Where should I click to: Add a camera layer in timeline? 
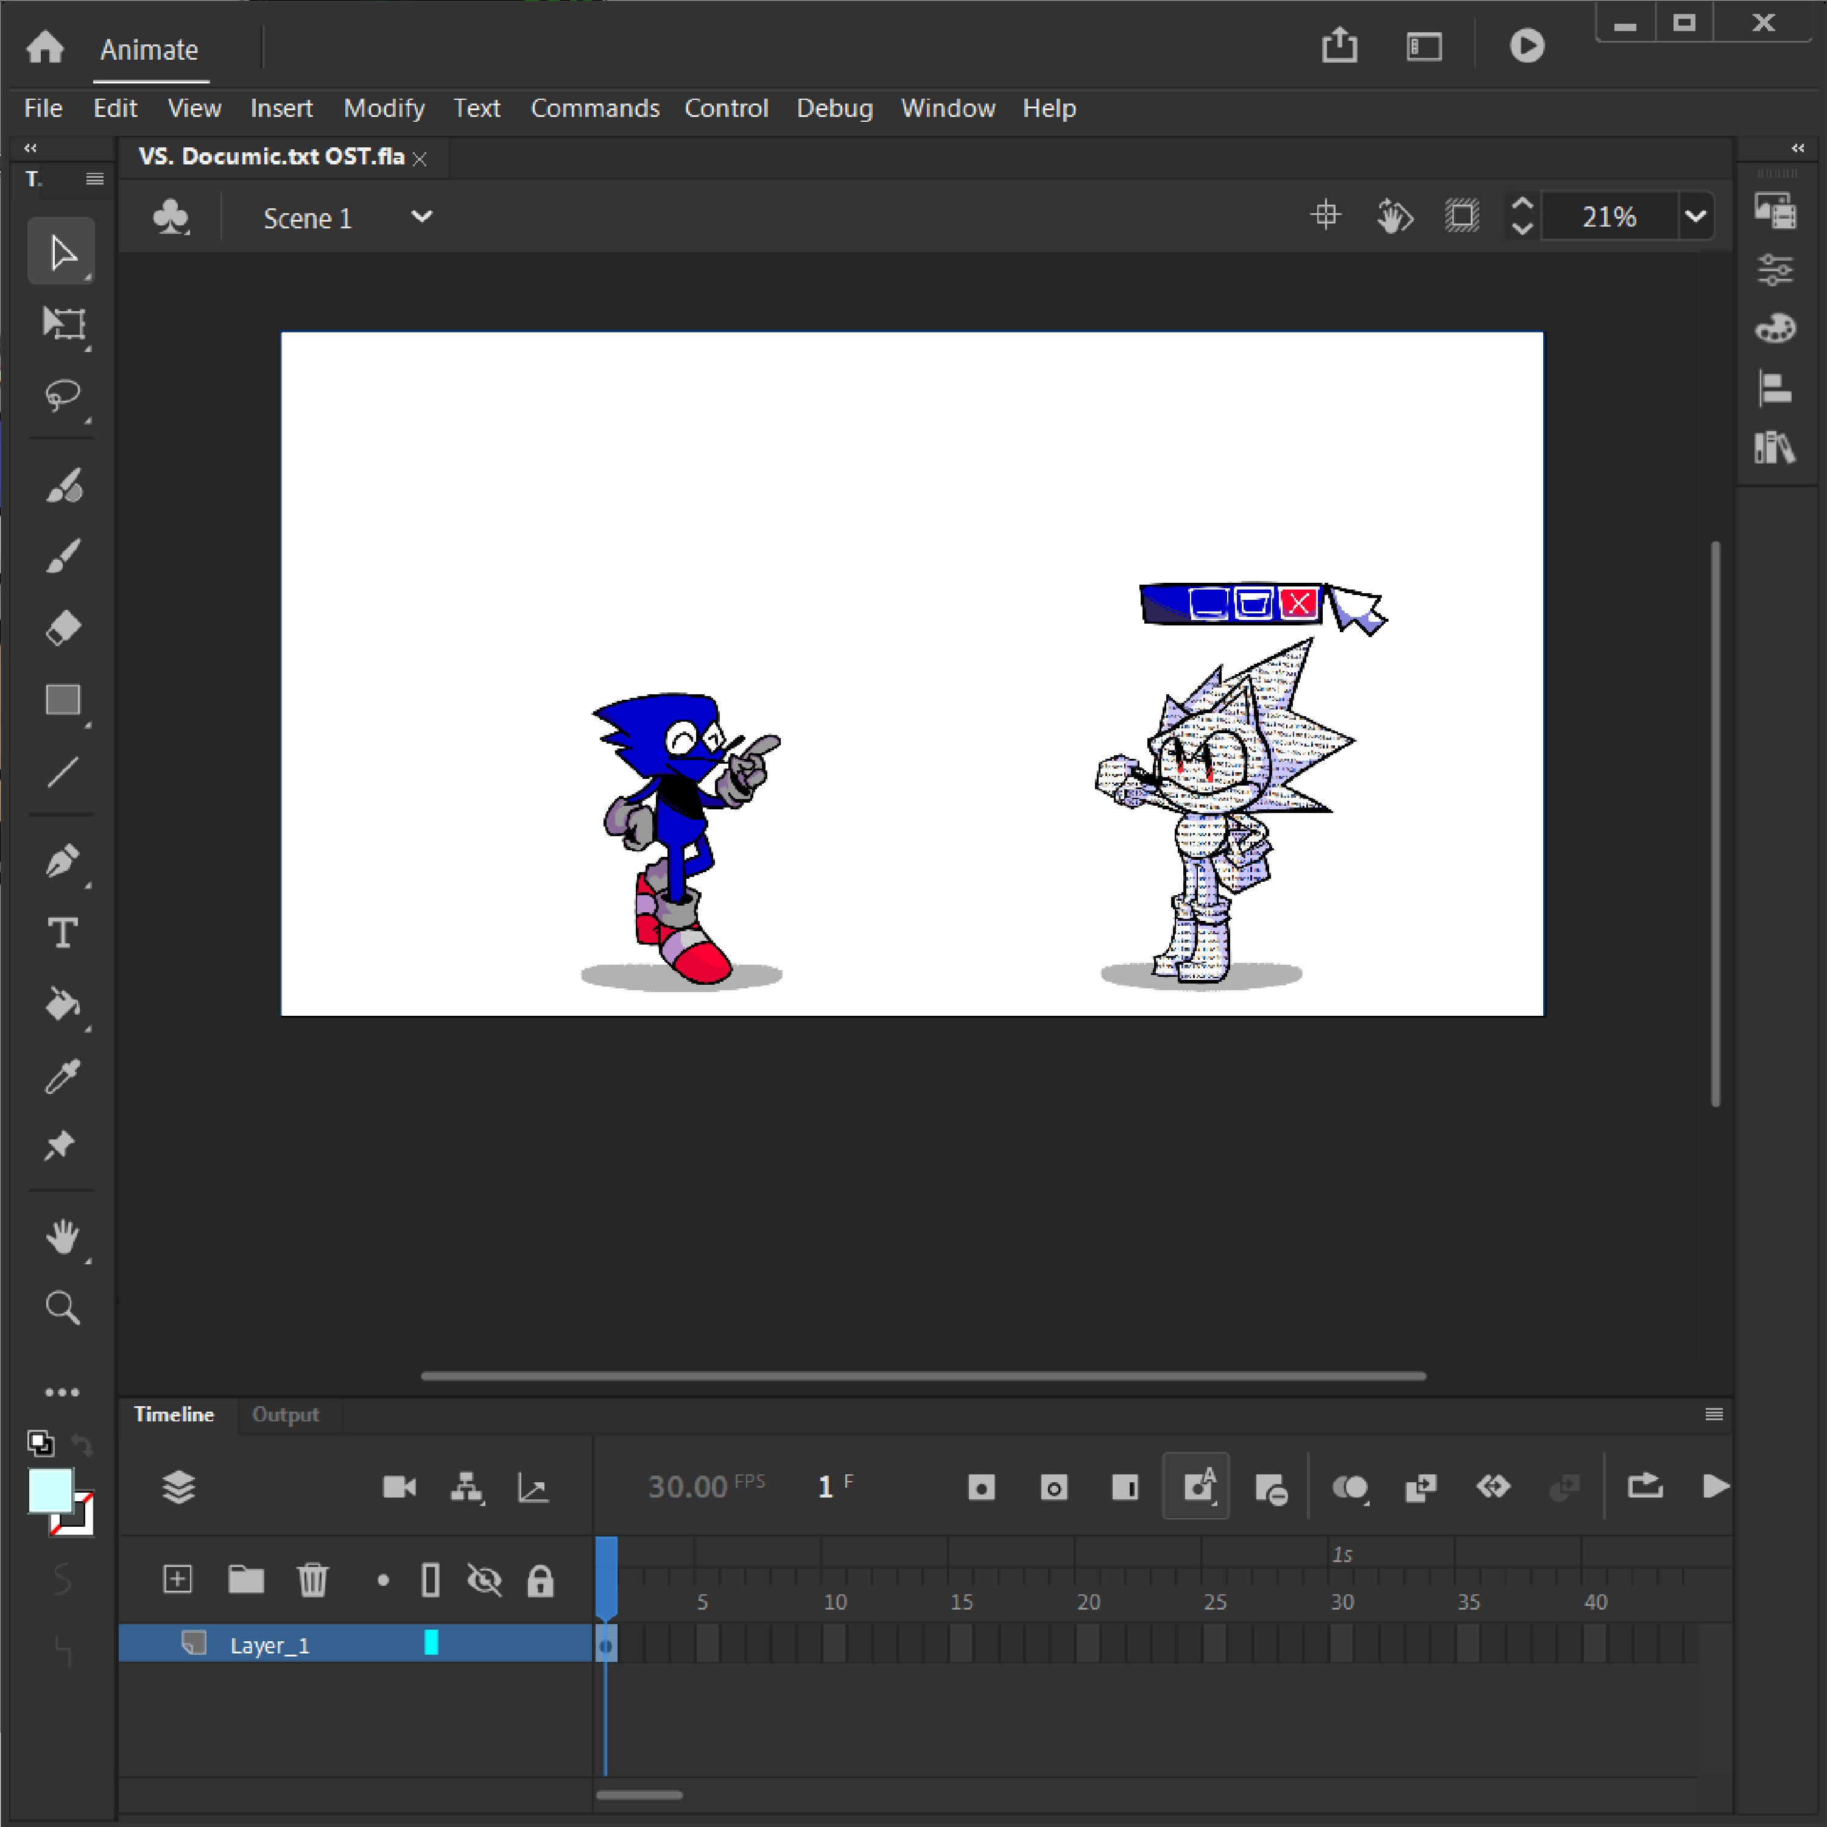tap(399, 1487)
